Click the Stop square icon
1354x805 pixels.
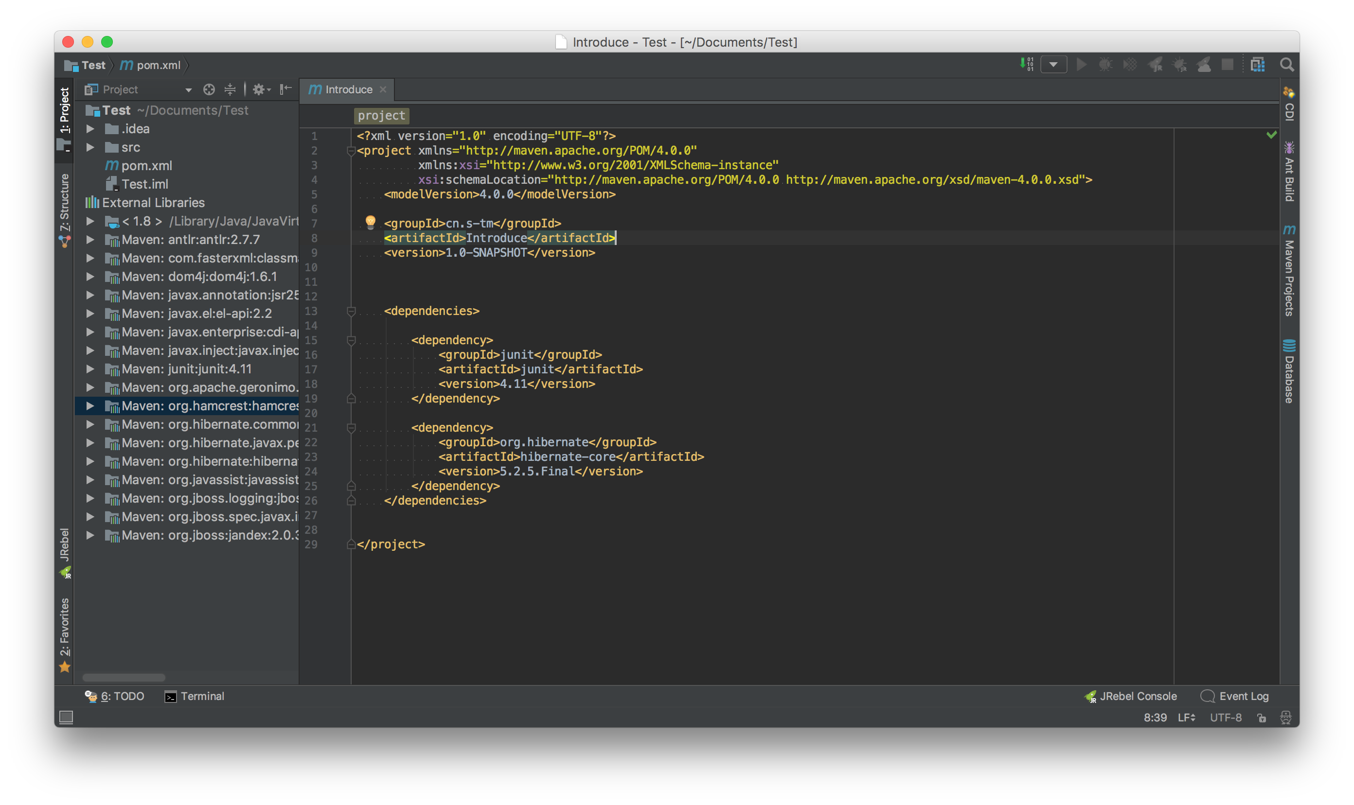coord(1227,65)
